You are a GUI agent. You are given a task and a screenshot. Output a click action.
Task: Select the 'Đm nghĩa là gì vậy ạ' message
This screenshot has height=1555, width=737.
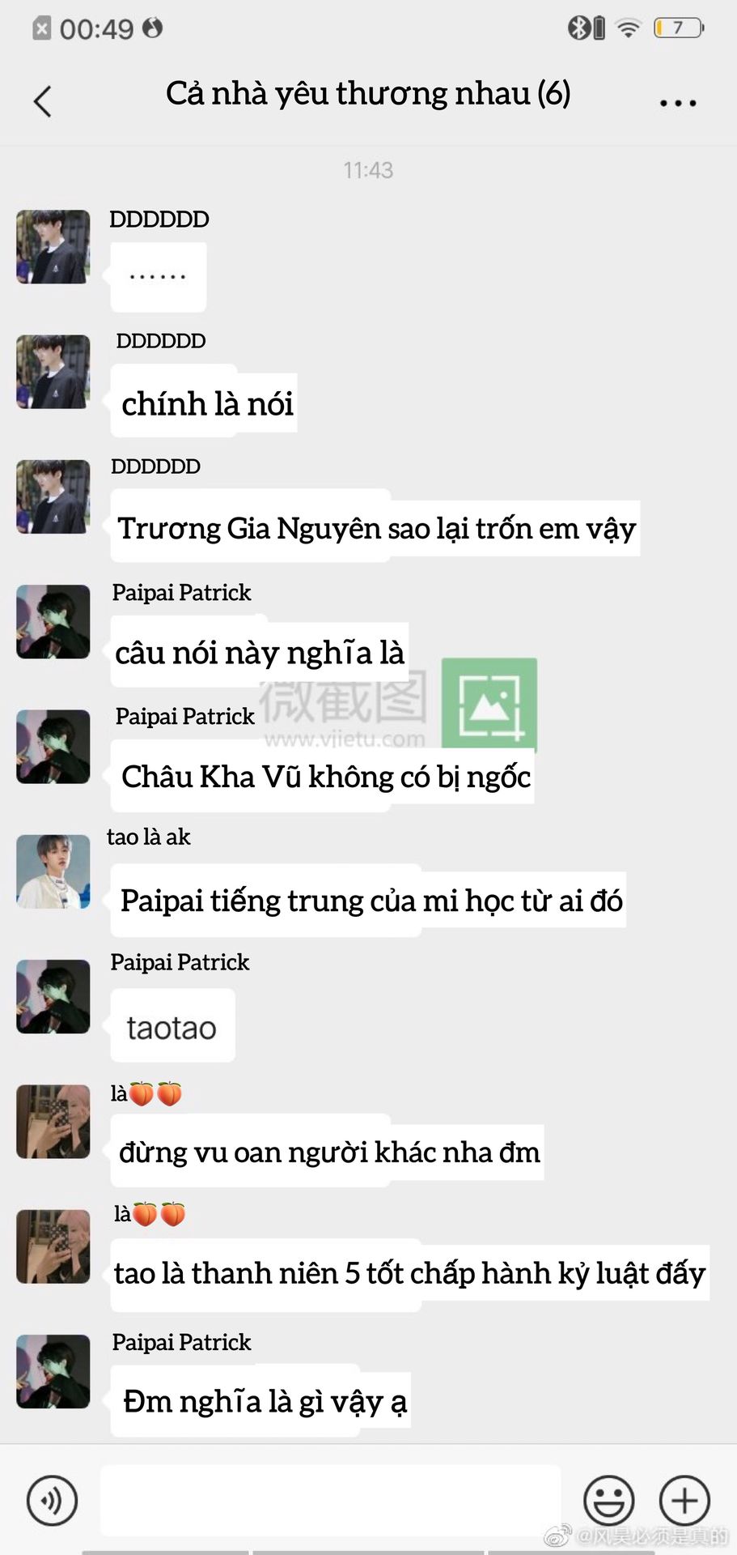[x=260, y=1401]
